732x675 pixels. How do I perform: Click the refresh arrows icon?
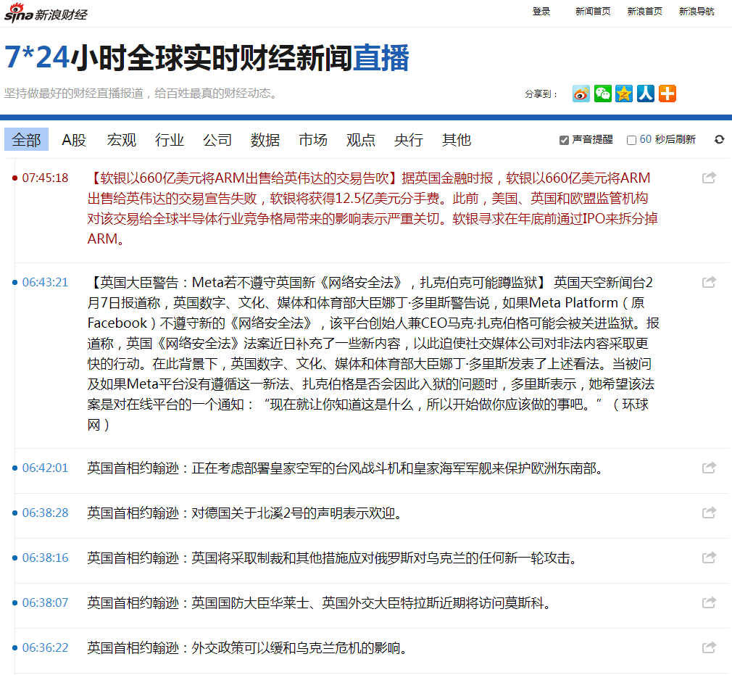(719, 139)
